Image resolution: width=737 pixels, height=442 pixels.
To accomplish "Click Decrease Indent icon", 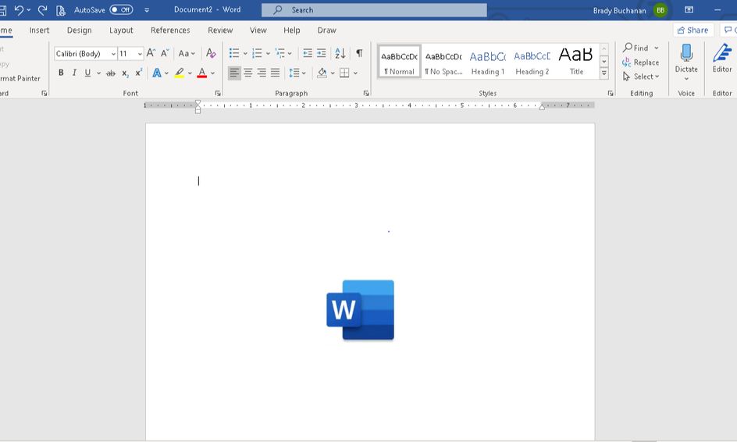I will (x=308, y=53).
